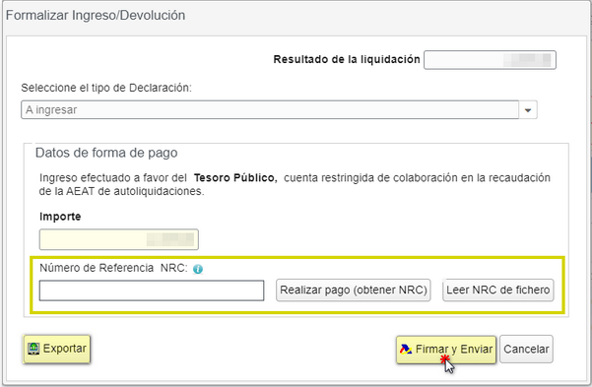Image resolution: width=592 pixels, height=387 pixels.
Task: Click Realizar pago (obtener NRC) button
Action: pos(354,290)
